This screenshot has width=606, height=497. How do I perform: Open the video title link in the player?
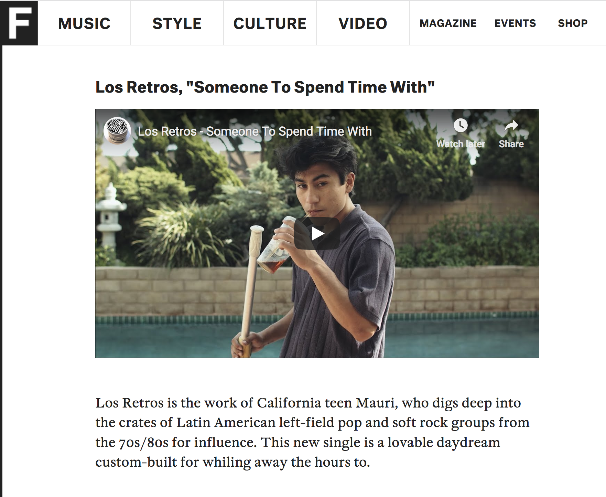(x=255, y=131)
